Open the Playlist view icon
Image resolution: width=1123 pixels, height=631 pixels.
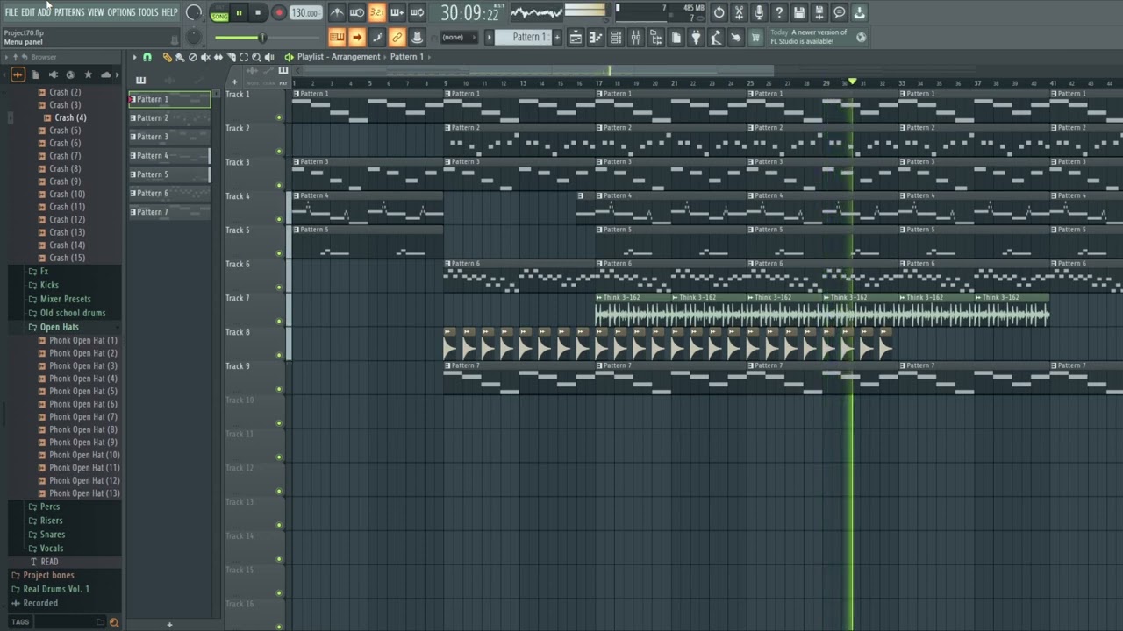(576, 37)
